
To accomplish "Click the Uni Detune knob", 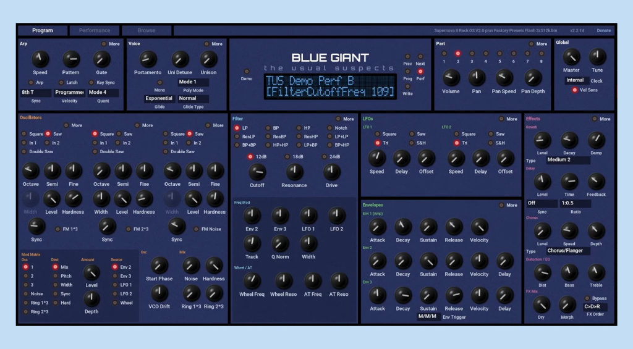I will pyautogui.click(x=180, y=59).
